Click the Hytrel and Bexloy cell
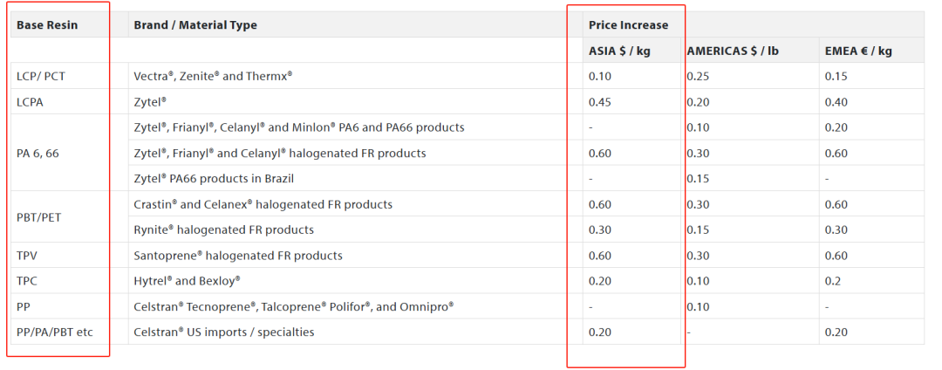Image resolution: width=942 pixels, height=370 pixels. [x=187, y=281]
